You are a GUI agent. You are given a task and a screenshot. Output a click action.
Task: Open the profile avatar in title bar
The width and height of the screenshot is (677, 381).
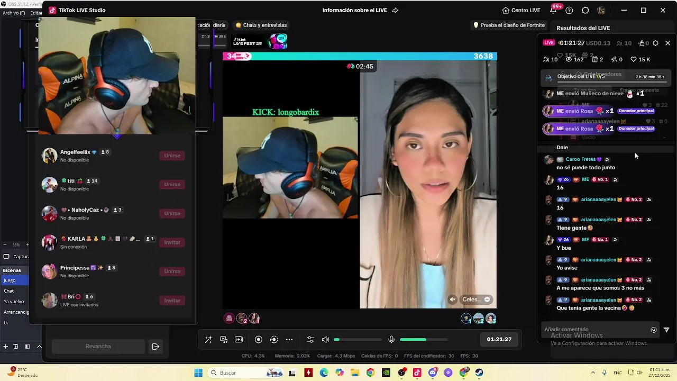(x=601, y=10)
